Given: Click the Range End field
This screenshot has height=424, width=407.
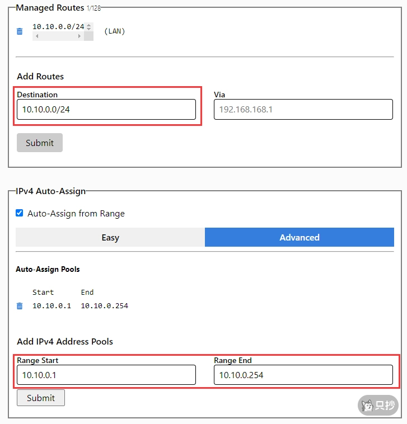Looking at the screenshot, I should [303, 375].
